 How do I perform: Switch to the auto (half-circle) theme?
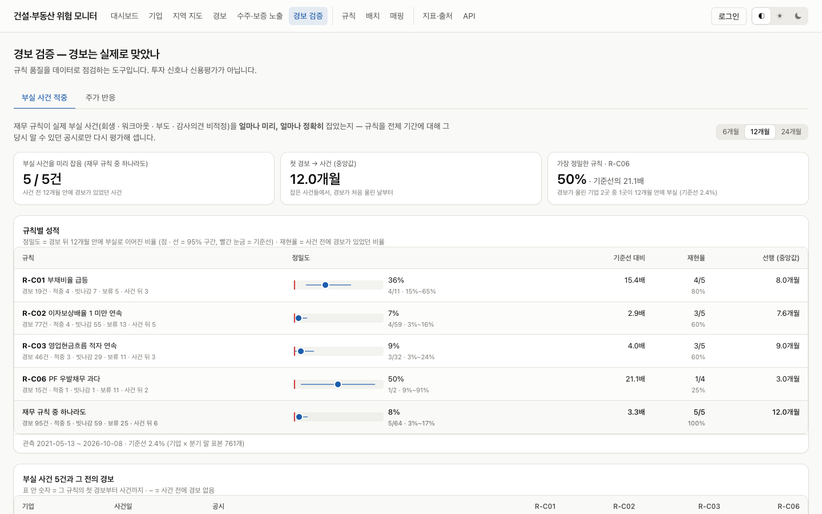pos(761,16)
